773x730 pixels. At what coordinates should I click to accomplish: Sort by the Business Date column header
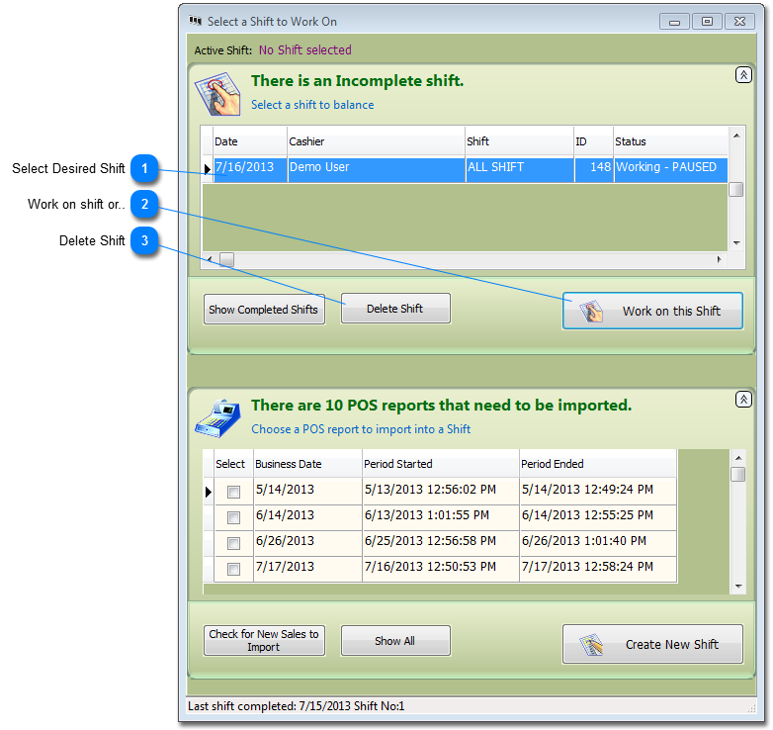[x=305, y=464]
